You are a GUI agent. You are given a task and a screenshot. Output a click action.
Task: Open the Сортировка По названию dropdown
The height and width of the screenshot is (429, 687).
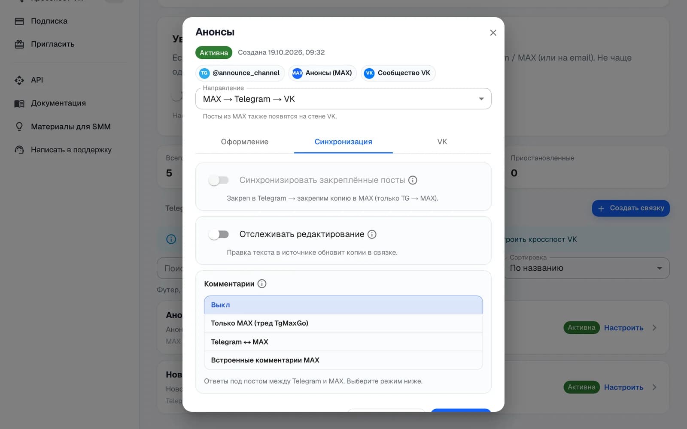tap(587, 268)
